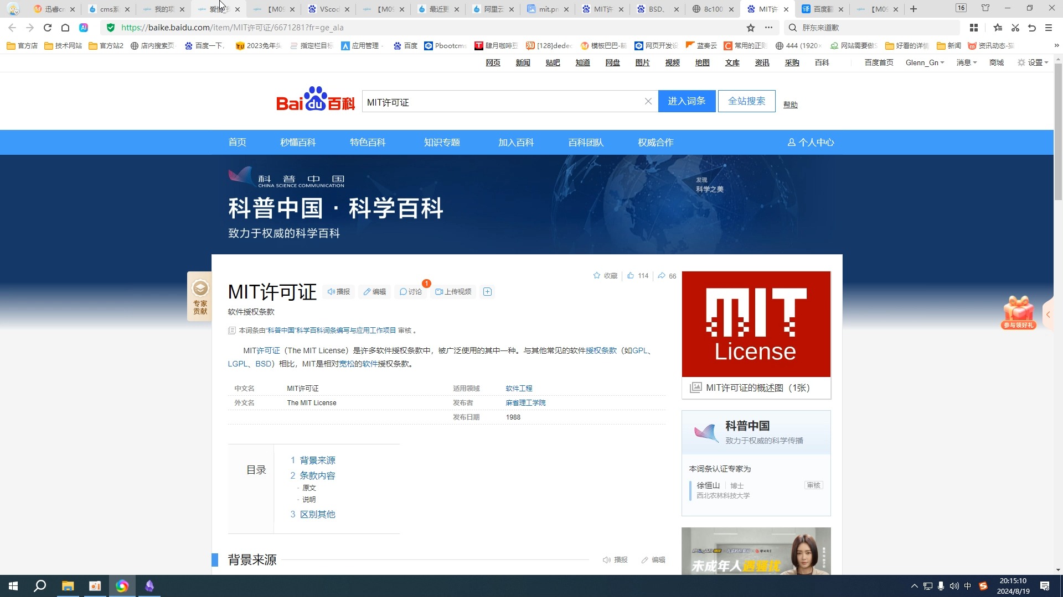This screenshot has height=597, width=1063.
Task: Open the extensions grid icon
Action: (x=974, y=28)
